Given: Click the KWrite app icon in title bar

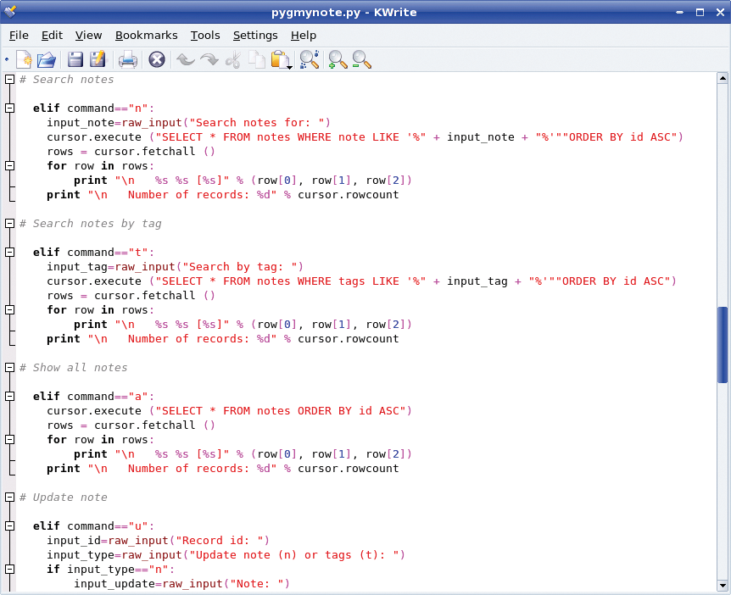Looking at the screenshot, I should click(9, 10).
